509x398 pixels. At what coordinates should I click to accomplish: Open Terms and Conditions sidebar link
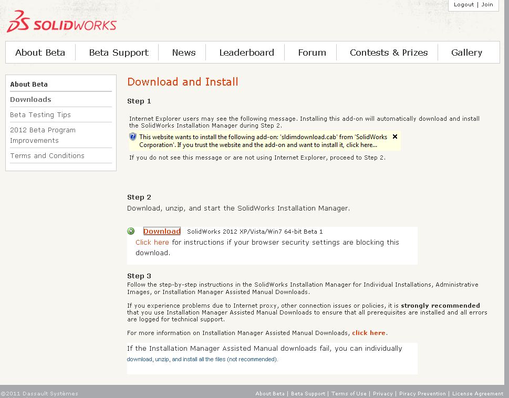47,156
